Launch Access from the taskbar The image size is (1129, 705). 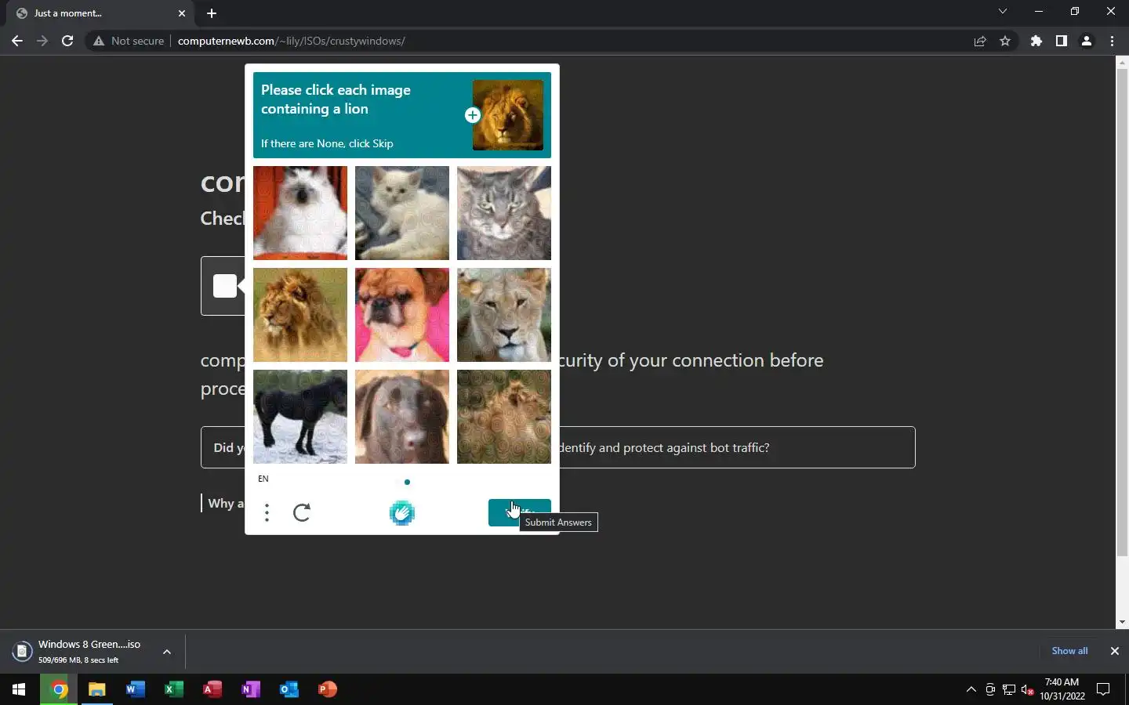tap(212, 689)
